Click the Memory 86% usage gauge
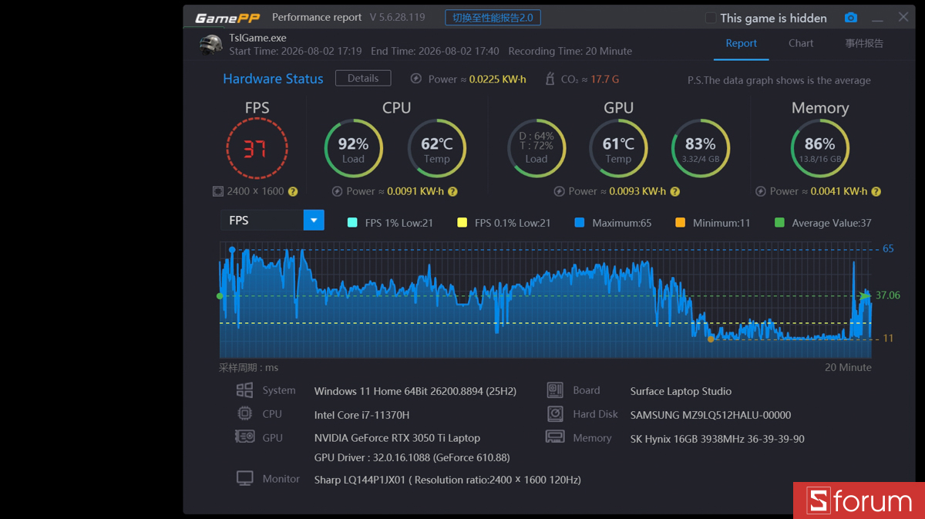The width and height of the screenshot is (925, 519). tap(819, 148)
